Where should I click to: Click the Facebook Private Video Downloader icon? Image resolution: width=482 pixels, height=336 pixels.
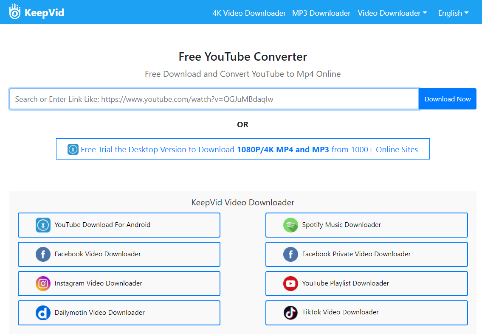point(290,254)
